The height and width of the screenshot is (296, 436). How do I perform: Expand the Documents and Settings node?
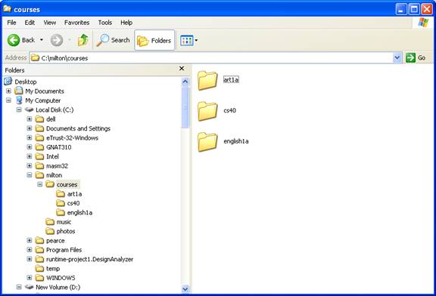pyautogui.click(x=30, y=128)
